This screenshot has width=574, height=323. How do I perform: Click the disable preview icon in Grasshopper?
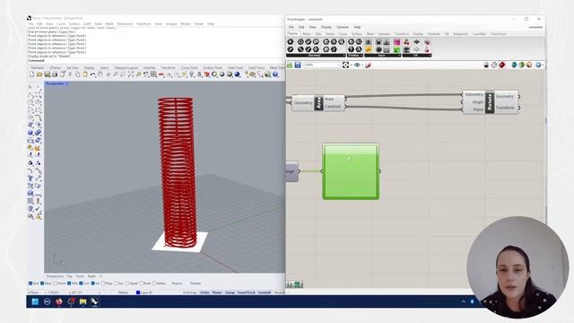[486, 65]
